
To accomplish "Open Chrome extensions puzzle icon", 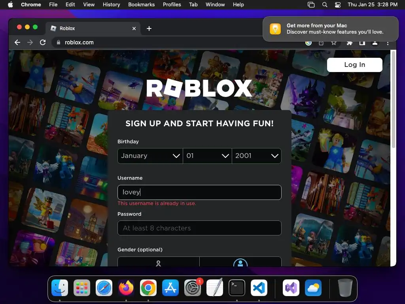I will (x=350, y=43).
